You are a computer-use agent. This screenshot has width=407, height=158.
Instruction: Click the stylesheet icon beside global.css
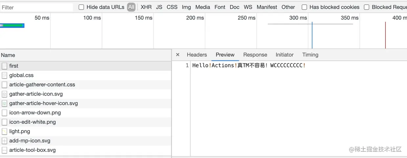pyautogui.click(x=4, y=75)
